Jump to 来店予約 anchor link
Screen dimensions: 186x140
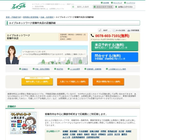[60, 69]
